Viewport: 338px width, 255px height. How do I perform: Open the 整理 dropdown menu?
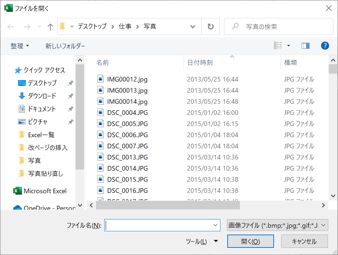pos(20,46)
